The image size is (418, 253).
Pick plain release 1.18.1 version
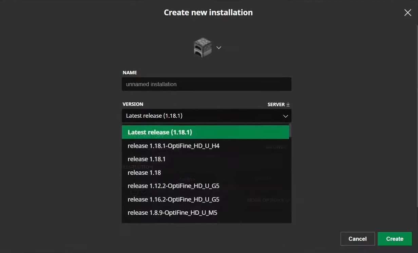(147, 159)
